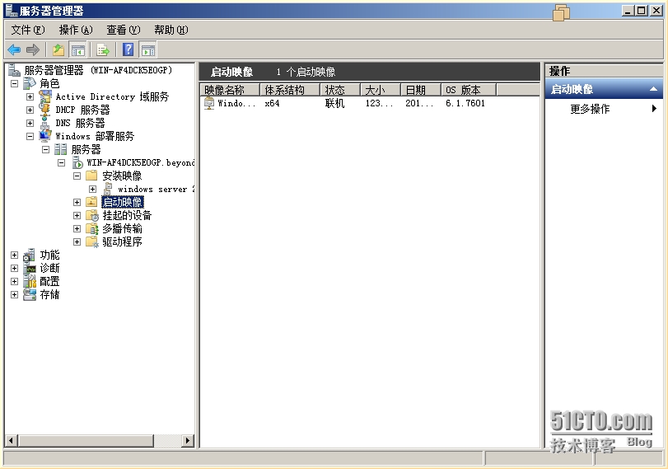Select the 多播传输 tree item
Screen dimensions: 668x469
point(122,228)
